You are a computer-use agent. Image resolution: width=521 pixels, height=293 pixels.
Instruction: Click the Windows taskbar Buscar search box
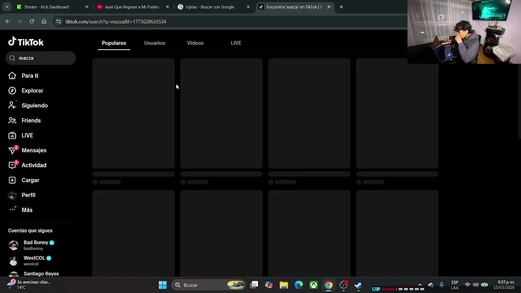209,285
